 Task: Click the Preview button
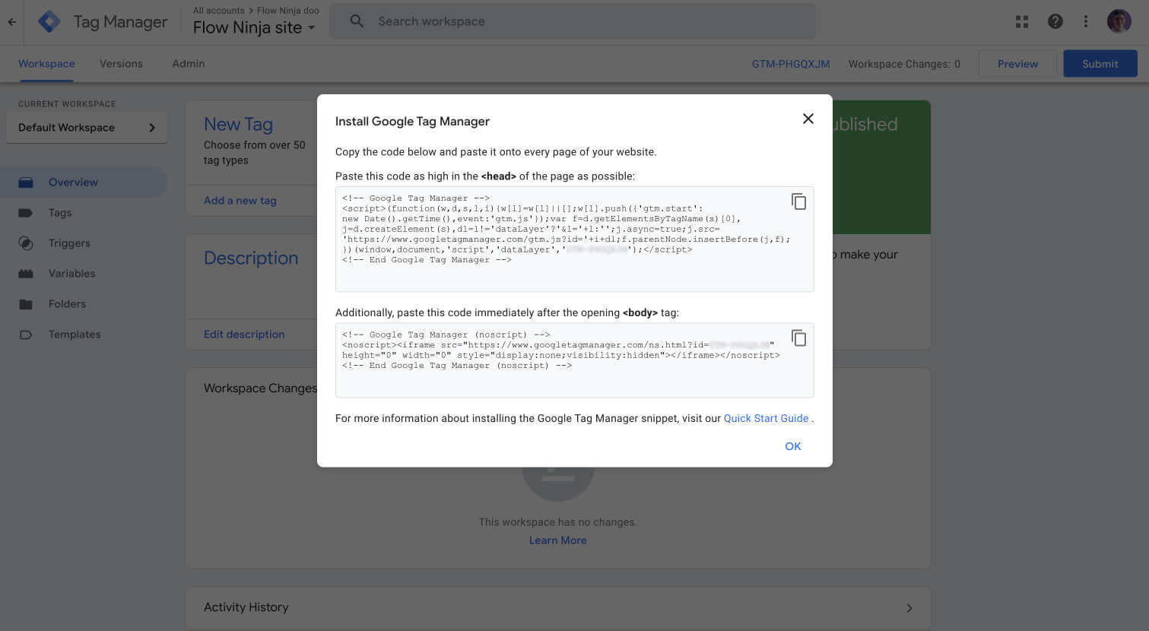(x=1017, y=64)
